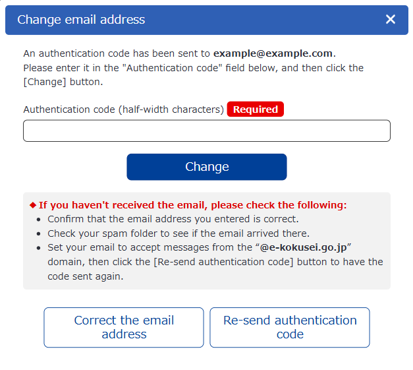Click the Authentication code field label
Image resolution: width=413 pixels, height=370 pixels.
click(x=123, y=109)
